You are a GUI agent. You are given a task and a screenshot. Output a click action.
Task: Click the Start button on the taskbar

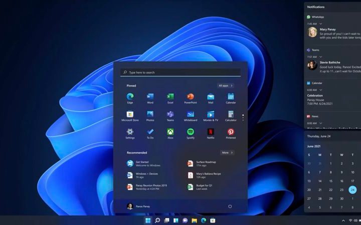pos(148,220)
